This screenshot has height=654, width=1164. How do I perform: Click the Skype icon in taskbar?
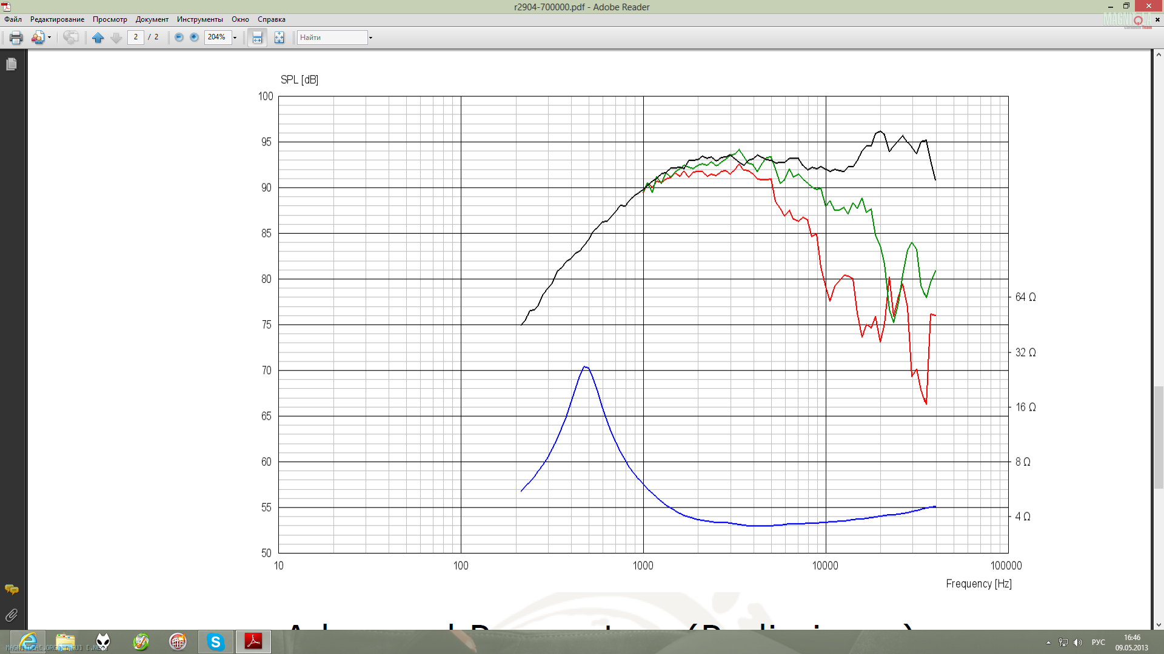click(215, 641)
